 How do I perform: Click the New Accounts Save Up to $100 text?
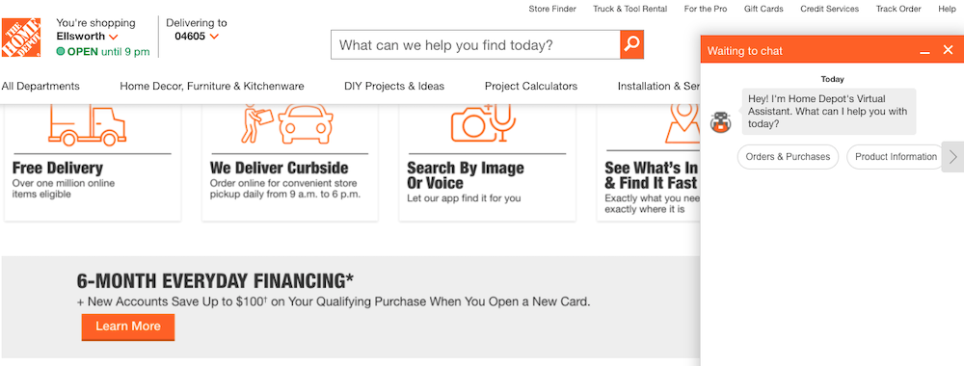334,302
